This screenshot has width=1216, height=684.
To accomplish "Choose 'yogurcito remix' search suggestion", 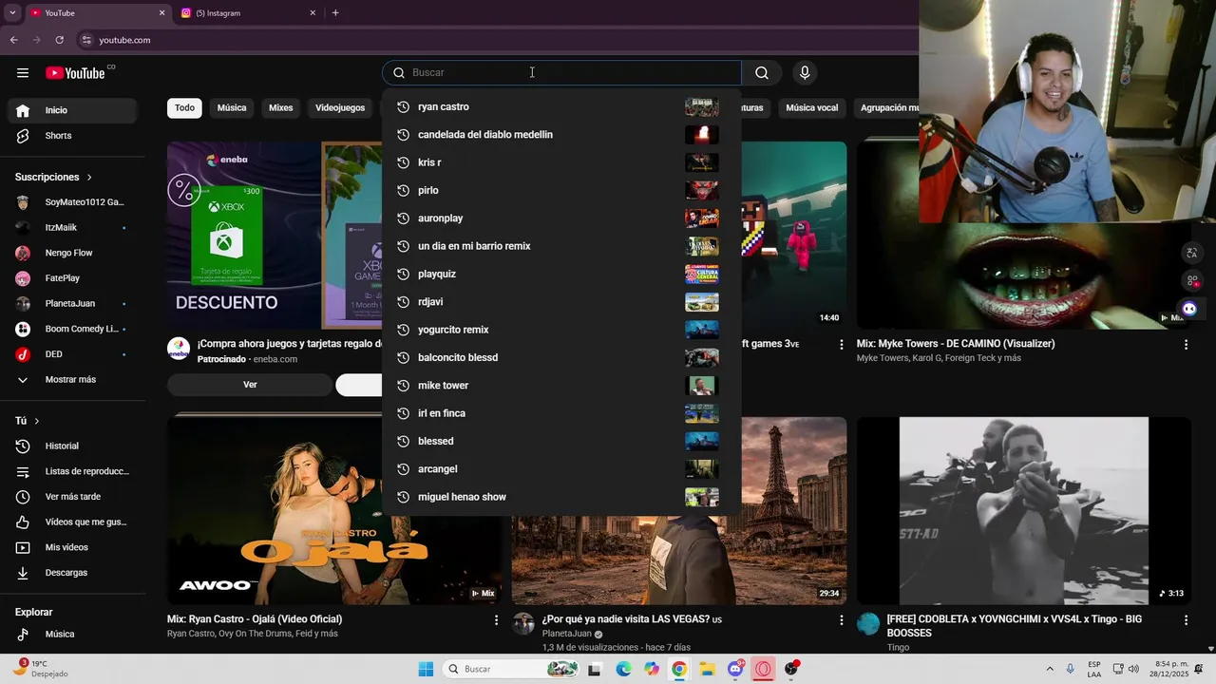I will point(561,330).
